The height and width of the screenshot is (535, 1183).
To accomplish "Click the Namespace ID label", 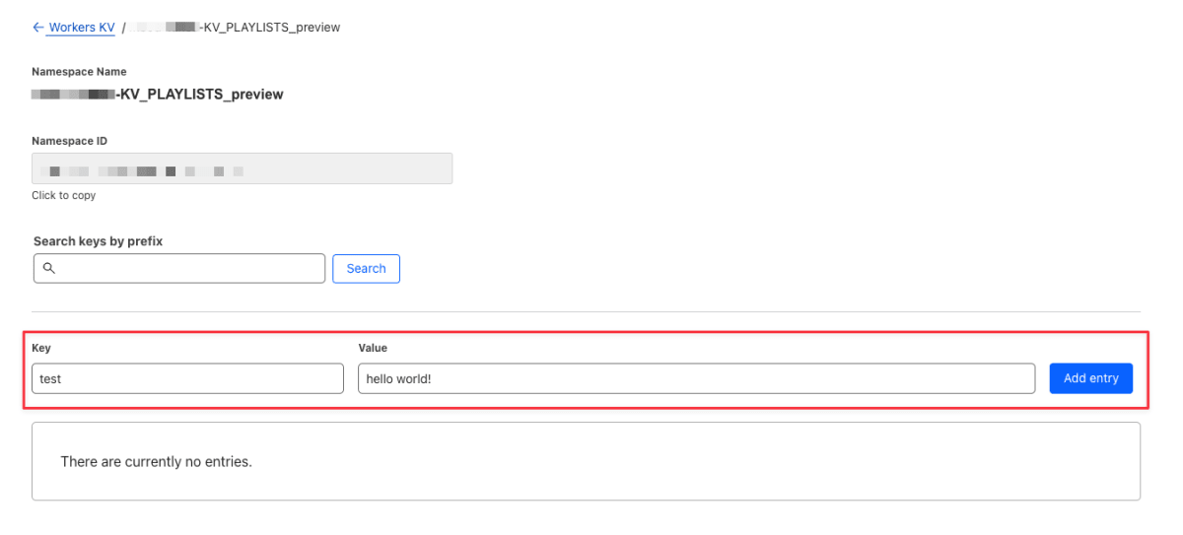I will click(70, 141).
